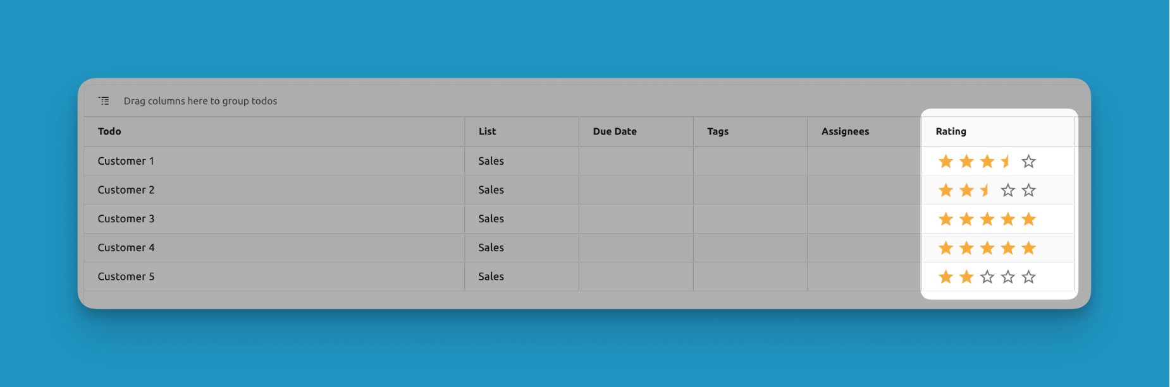Click the group-by list icon in the header
This screenshot has height=387, width=1170.
click(x=104, y=101)
